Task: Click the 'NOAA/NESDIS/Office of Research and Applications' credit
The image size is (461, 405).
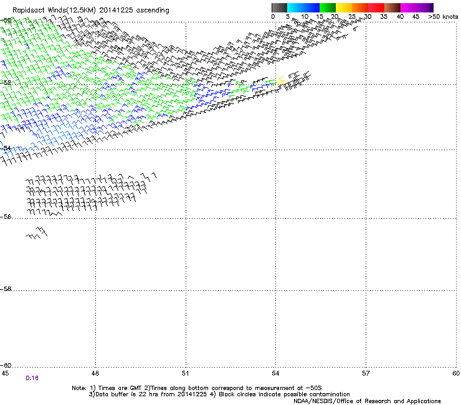Action: (367, 401)
